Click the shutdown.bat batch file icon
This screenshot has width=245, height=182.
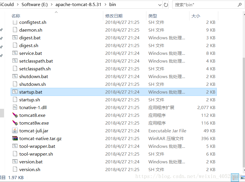(15, 76)
